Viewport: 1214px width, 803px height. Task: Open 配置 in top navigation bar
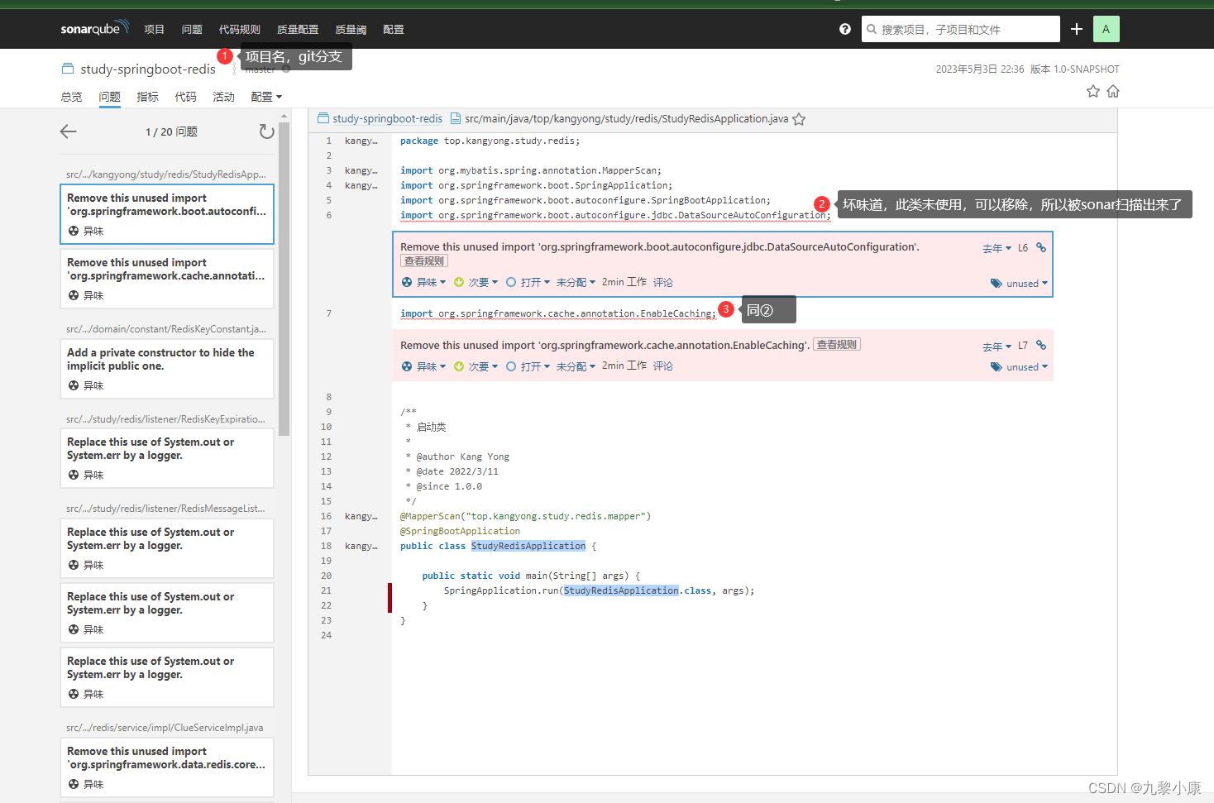394,29
